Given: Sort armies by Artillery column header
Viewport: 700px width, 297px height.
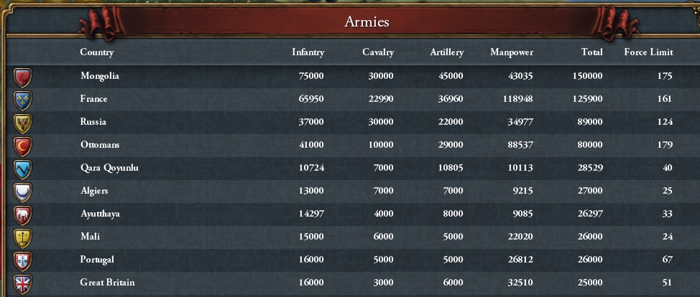Looking at the screenshot, I should click(x=446, y=52).
